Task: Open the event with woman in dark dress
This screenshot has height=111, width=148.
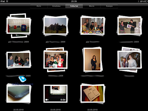Action: pos(92,60)
